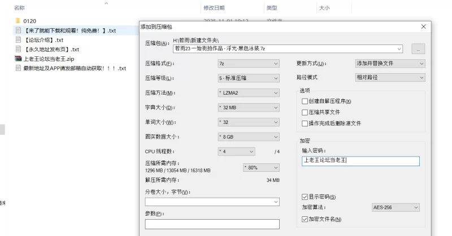
Task: Open the memory usage 80% dropdown
Action: pyautogui.click(x=260, y=167)
